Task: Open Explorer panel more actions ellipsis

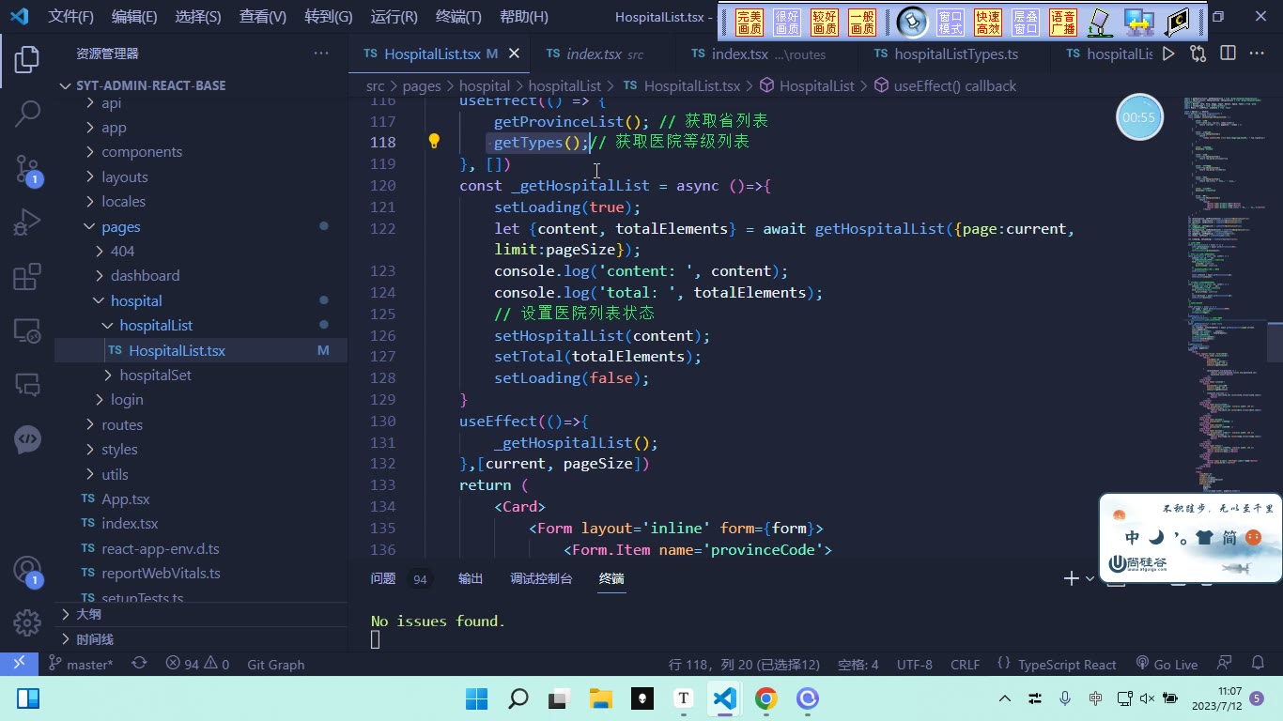Action: point(321,54)
